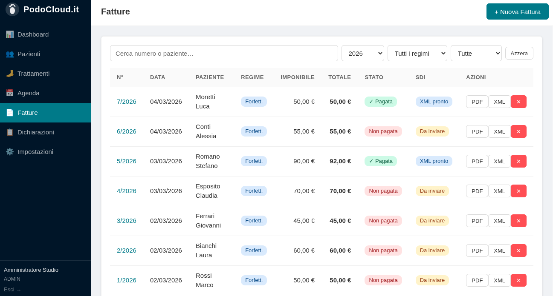Export XML for invoice 4/2026

pyautogui.click(x=499, y=191)
